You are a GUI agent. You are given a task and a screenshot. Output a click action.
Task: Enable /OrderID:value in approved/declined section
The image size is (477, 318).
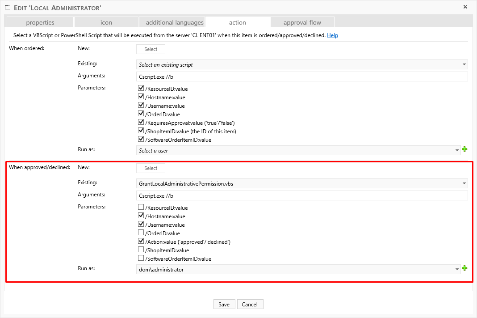tap(141, 233)
